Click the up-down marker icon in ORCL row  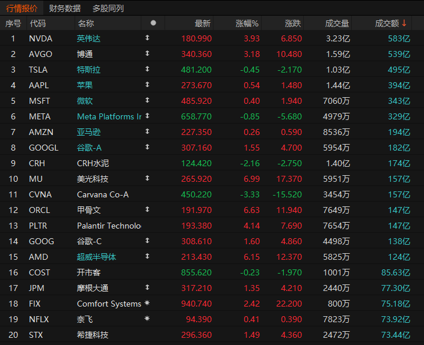(147, 209)
